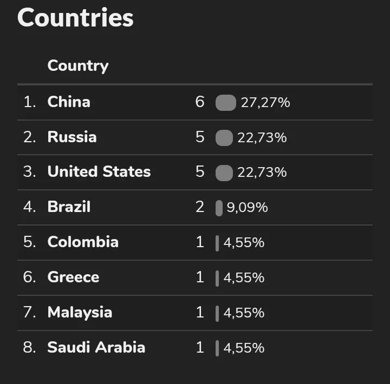Select the Country column header
Image resolution: width=390 pixels, height=384 pixels.
(x=78, y=65)
